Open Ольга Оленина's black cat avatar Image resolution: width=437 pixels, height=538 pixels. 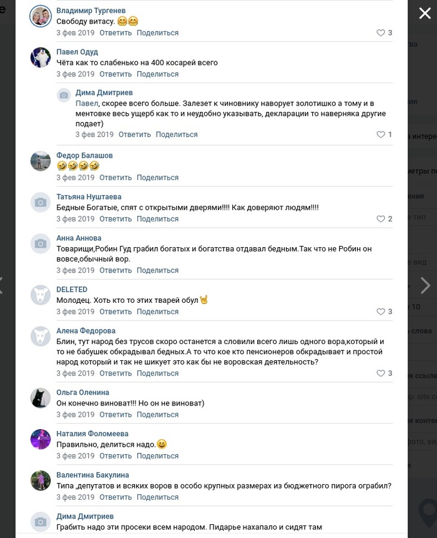point(41,398)
